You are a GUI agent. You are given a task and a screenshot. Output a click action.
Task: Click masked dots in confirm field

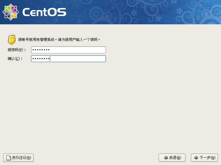pos(40,59)
